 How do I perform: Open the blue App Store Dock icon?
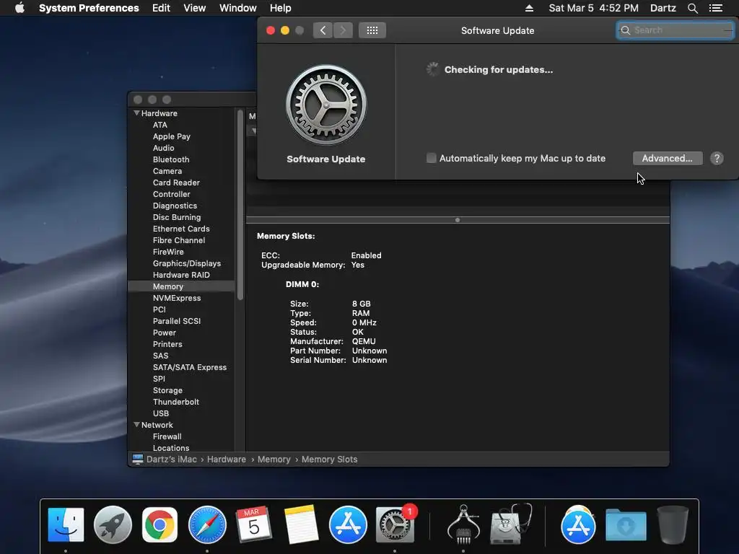(348, 524)
